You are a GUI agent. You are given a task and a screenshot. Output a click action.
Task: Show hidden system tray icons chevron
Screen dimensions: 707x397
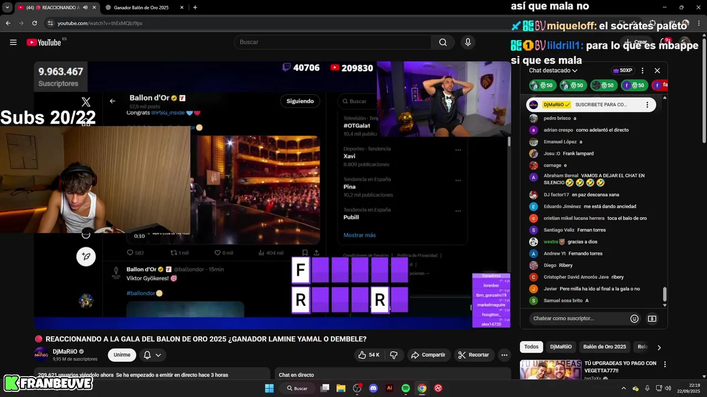tap(624, 388)
